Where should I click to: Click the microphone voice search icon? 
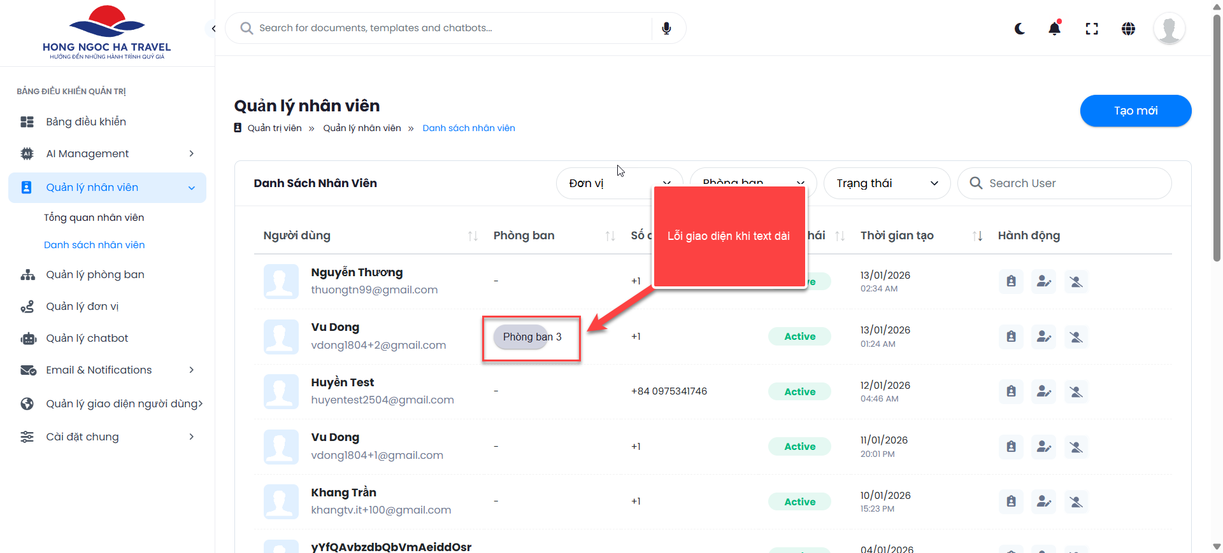666,29
